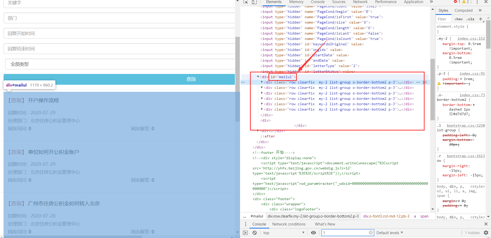Open index.css:73 source link

tap(472, 95)
